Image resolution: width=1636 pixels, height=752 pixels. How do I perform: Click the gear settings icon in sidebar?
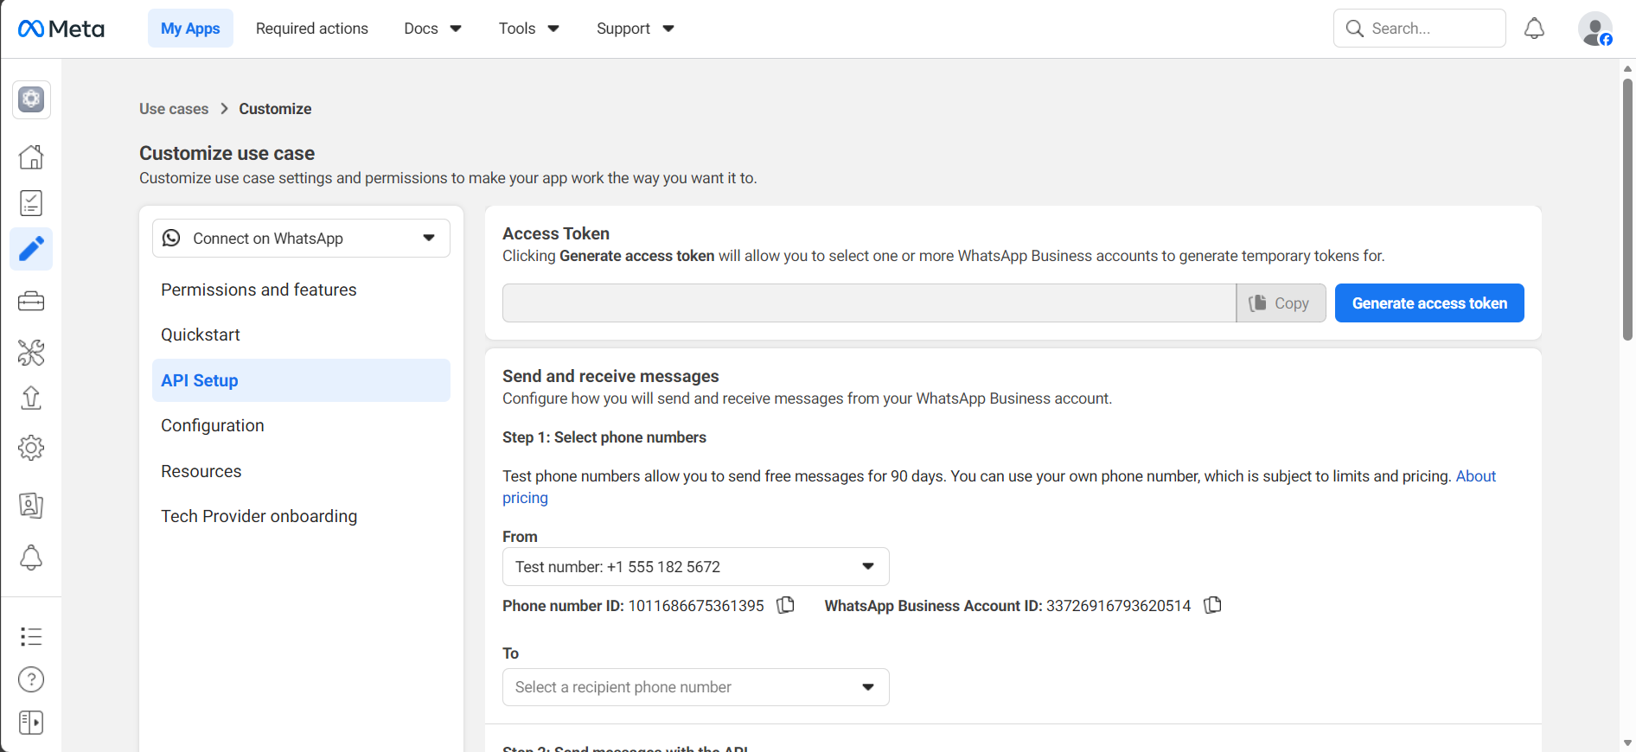(31, 448)
